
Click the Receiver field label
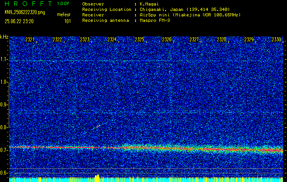click(x=93, y=15)
